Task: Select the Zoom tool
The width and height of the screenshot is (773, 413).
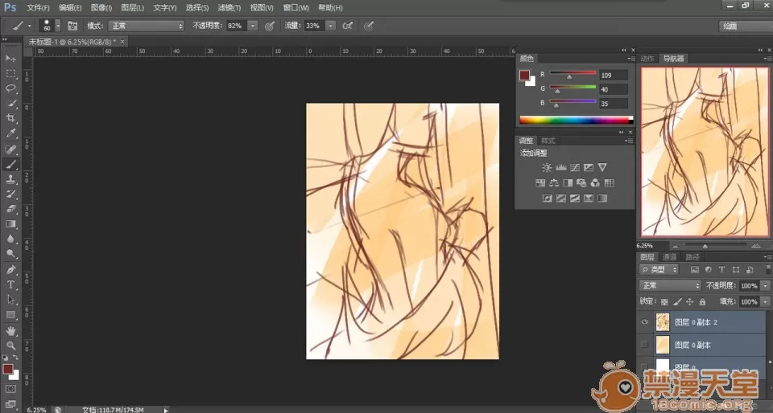Action: point(11,345)
